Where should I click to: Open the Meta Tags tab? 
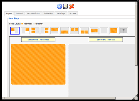click(61, 14)
